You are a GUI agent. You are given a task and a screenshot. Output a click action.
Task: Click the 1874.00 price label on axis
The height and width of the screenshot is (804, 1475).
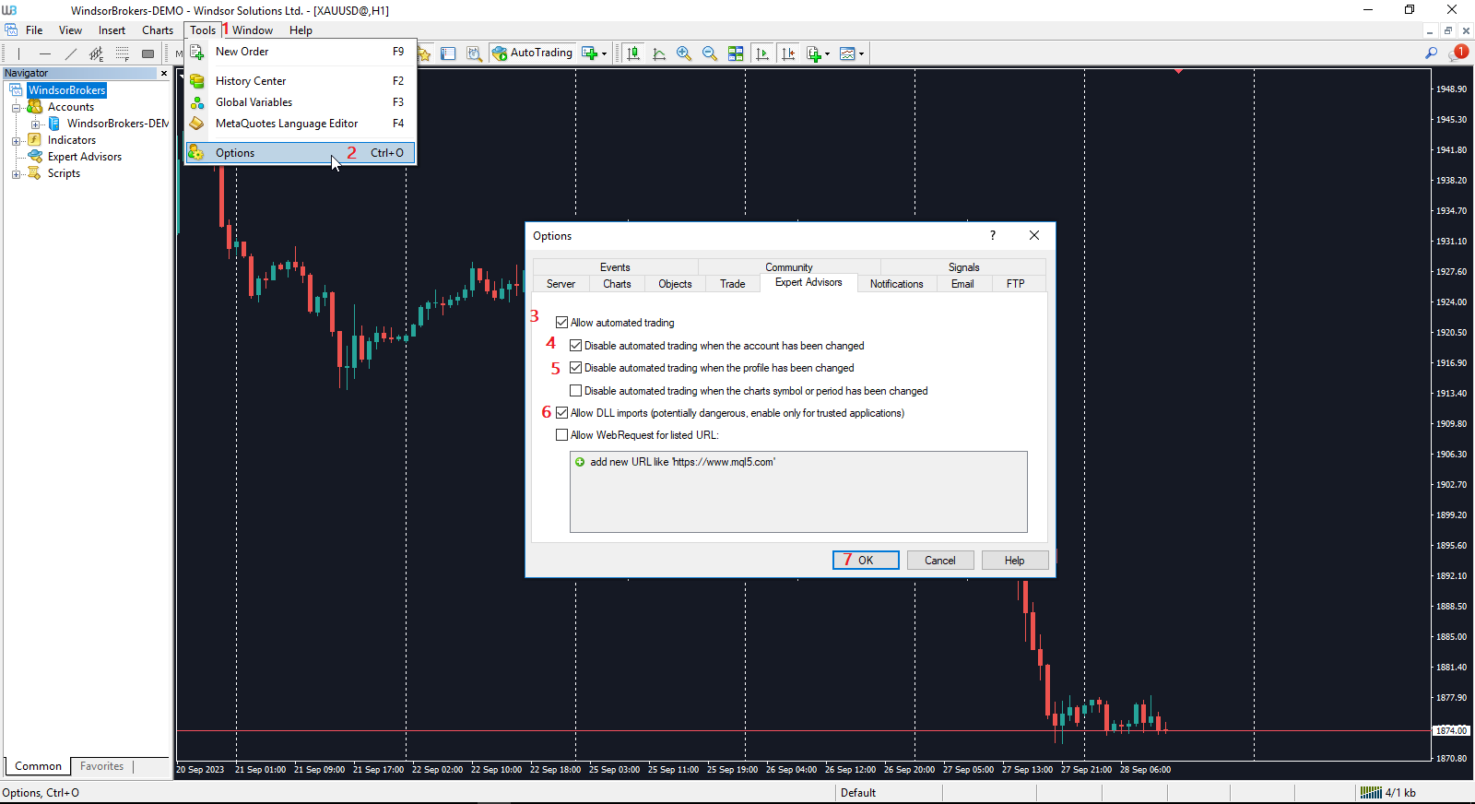tap(1451, 731)
